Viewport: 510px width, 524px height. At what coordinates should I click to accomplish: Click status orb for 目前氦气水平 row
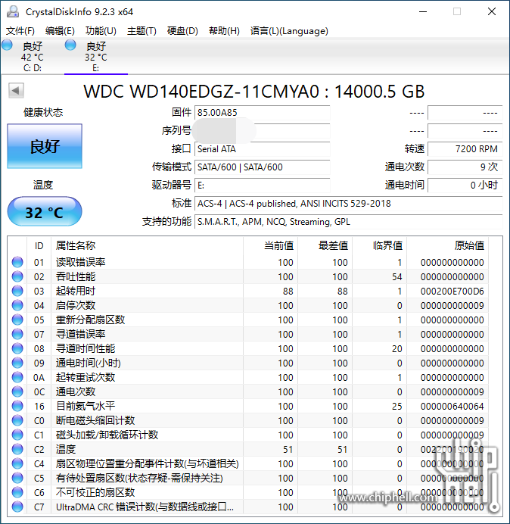[17, 406]
